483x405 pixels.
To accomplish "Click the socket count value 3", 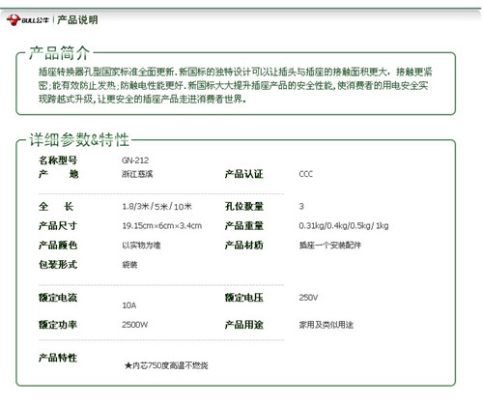I will pos(301,206).
